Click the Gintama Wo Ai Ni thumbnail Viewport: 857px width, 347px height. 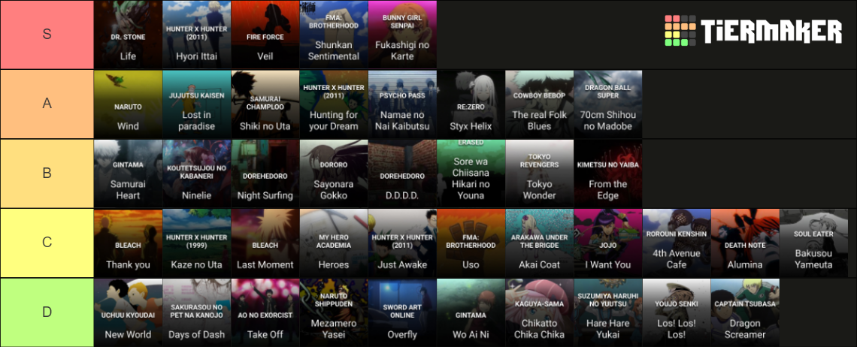(471, 312)
